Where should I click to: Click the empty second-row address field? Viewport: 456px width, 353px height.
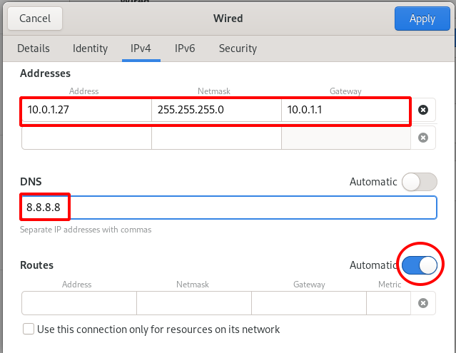click(x=86, y=137)
